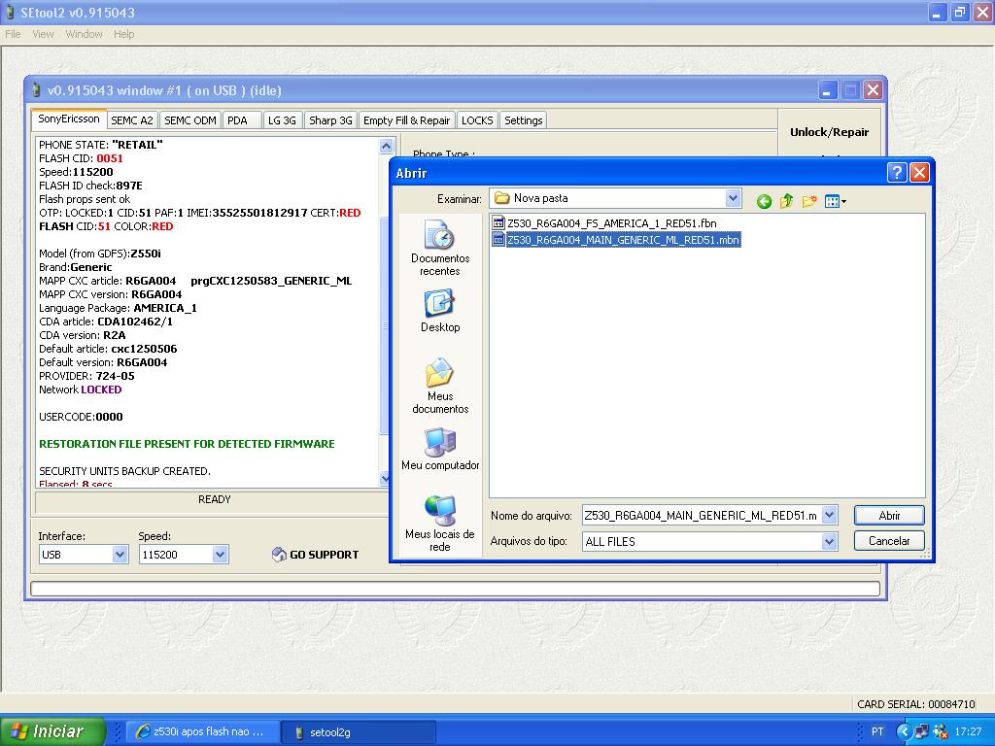Open Meus locais de rede in places bar
Image resolution: width=995 pixels, height=746 pixels.
[x=440, y=524]
